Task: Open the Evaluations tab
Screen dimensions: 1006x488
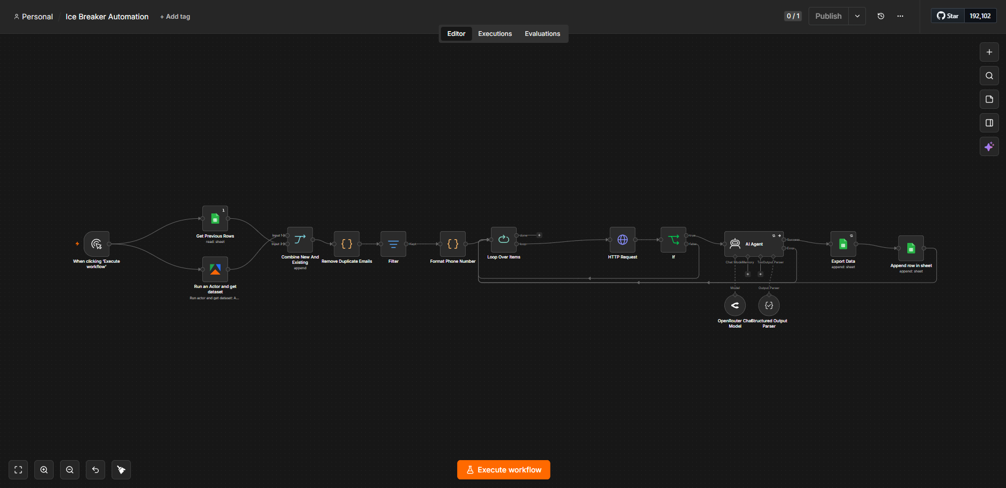Action: click(x=542, y=34)
